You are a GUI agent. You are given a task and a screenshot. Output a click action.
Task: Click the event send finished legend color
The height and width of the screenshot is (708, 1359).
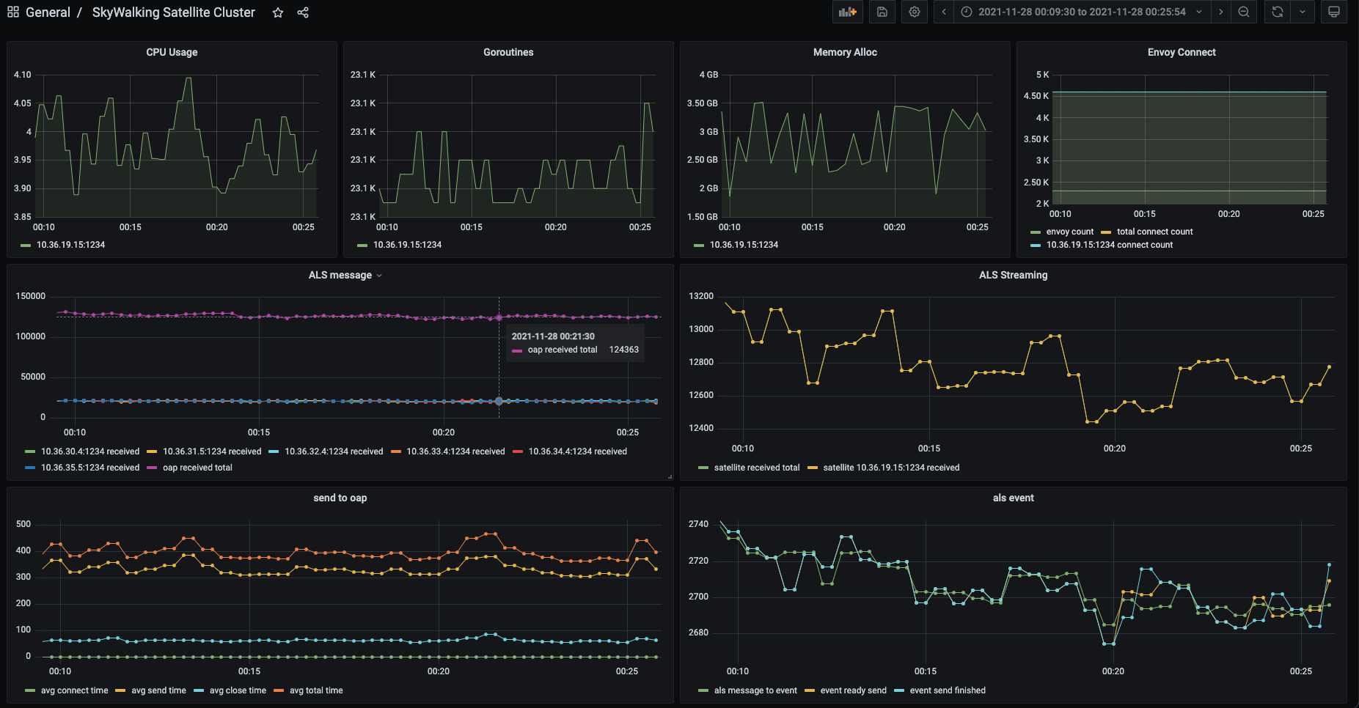[x=899, y=690]
